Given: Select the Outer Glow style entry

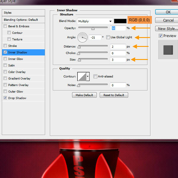Looking at the screenshot, I should click(15, 92).
